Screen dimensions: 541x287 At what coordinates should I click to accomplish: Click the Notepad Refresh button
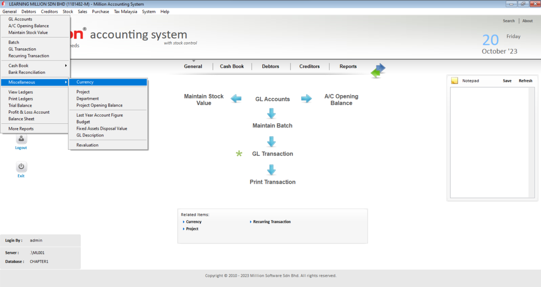526,81
